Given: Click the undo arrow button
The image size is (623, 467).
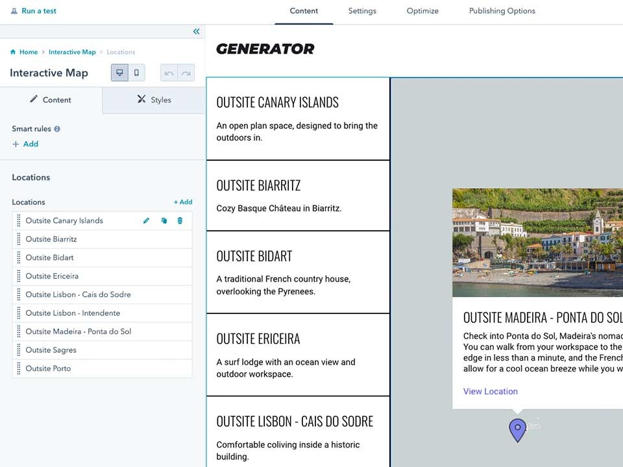Looking at the screenshot, I should click(x=169, y=73).
